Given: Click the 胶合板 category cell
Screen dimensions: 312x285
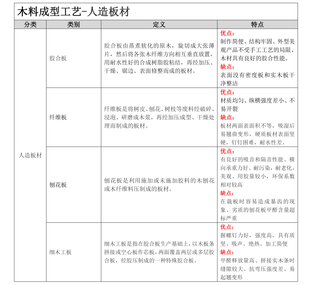Looking at the screenshot, I should [x=58, y=58].
